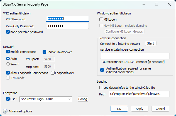Screen dimensions: 176x116
Task: Click the "Connect to a listening viewer:" label
Action: [120, 44]
